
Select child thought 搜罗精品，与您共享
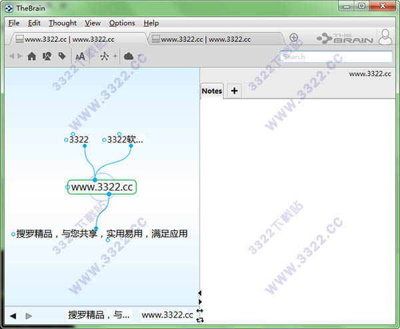coord(102,234)
